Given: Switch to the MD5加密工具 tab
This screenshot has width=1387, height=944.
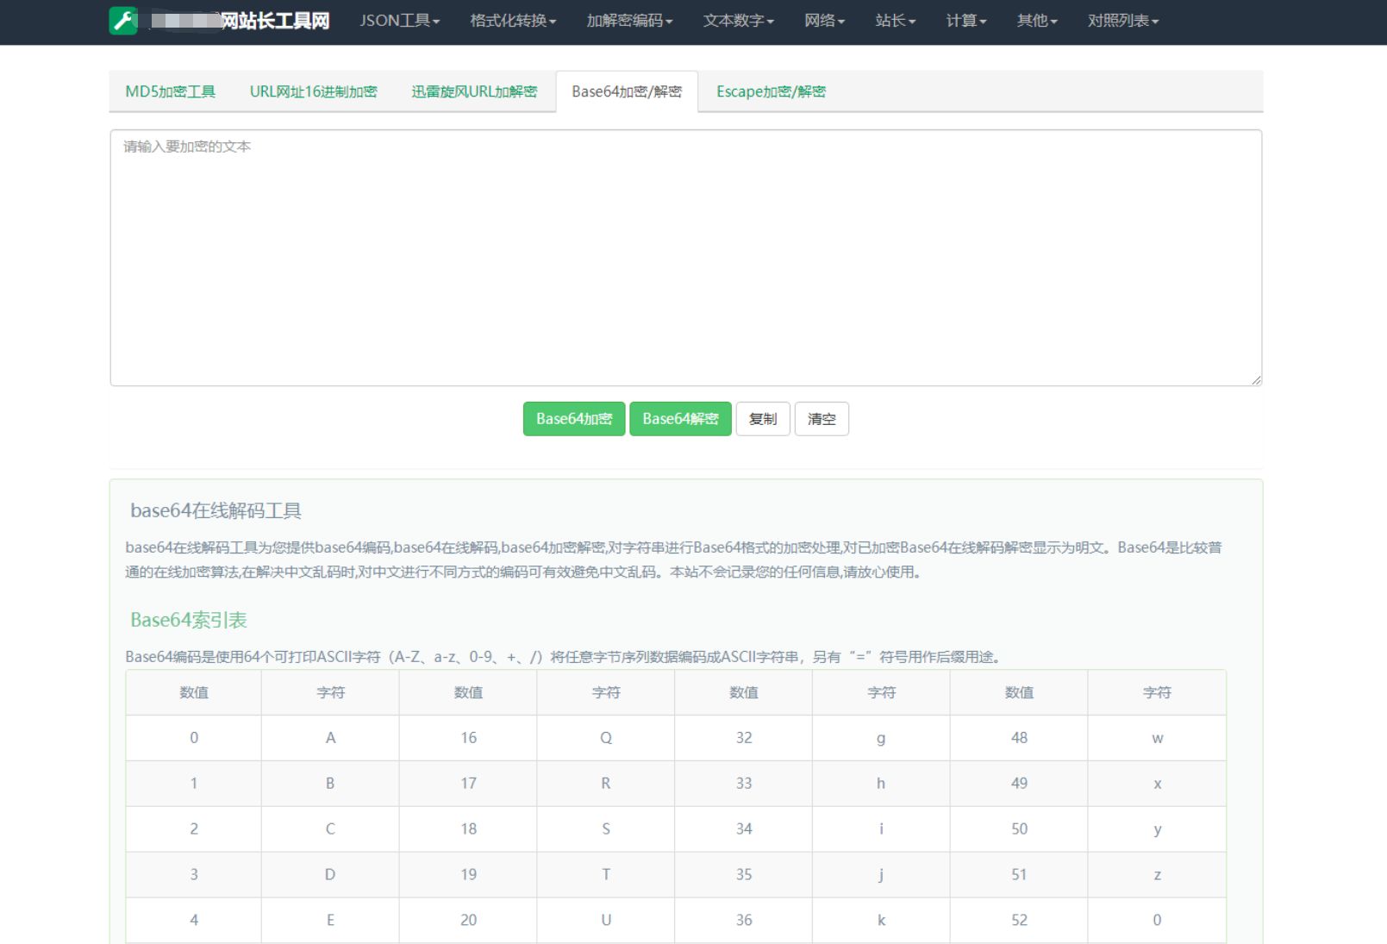Looking at the screenshot, I should coord(171,91).
